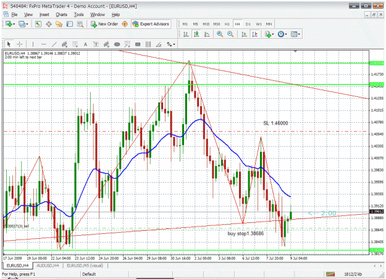
Task: Open the Help menu
Action: tap(115, 15)
